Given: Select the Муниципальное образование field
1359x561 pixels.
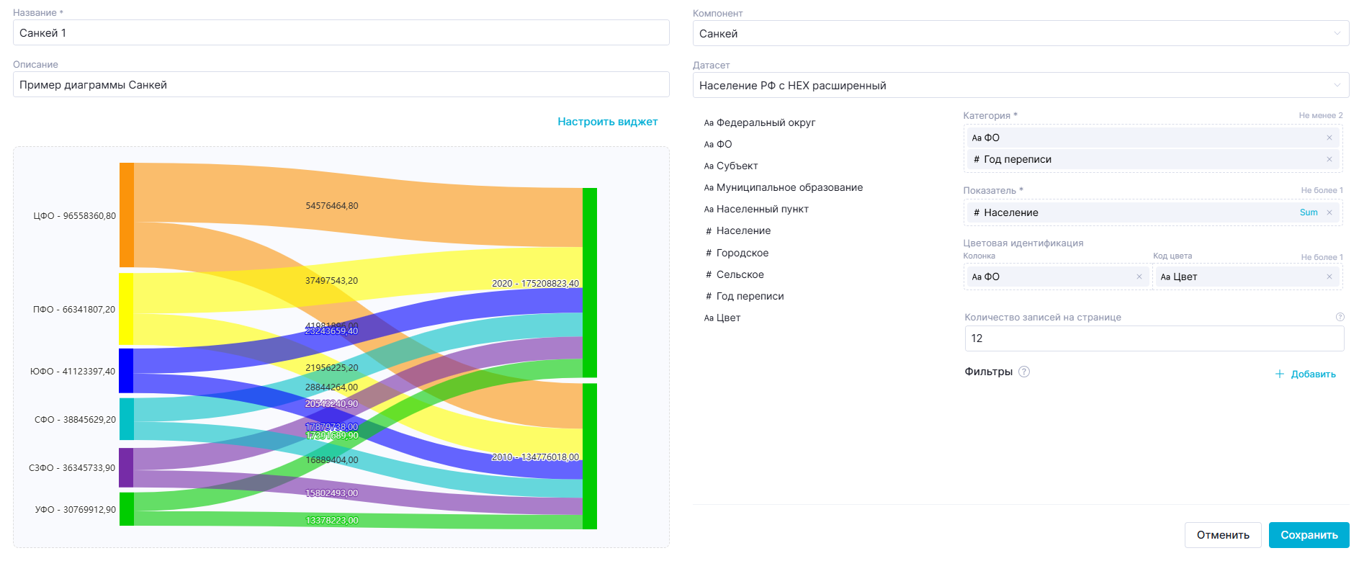Looking at the screenshot, I should coord(789,187).
